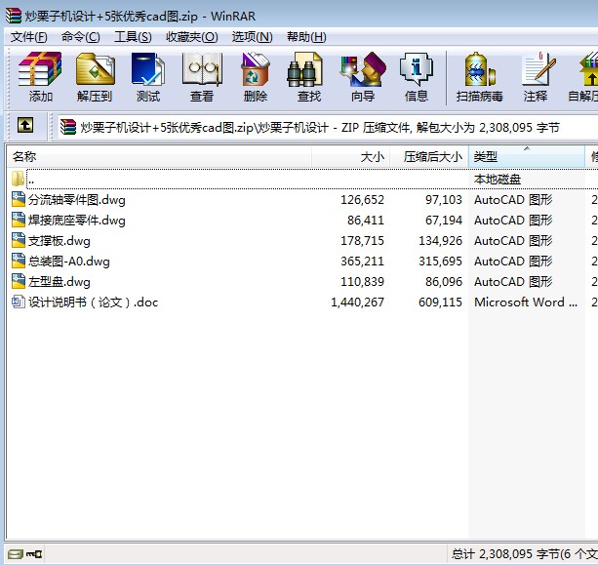Click size value 178,715
The image size is (598, 565).
[x=362, y=241]
